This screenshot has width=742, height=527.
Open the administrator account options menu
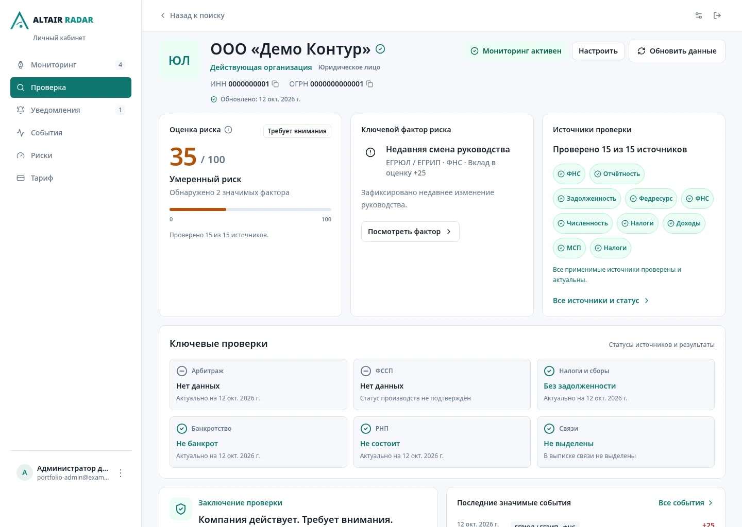[x=121, y=473]
